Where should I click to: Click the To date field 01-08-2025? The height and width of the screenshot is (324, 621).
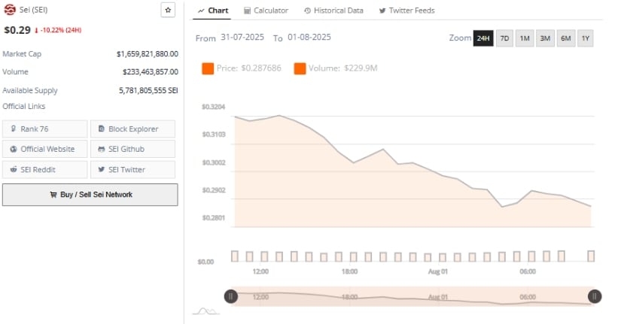pyautogui.click(x=309, y=37)
